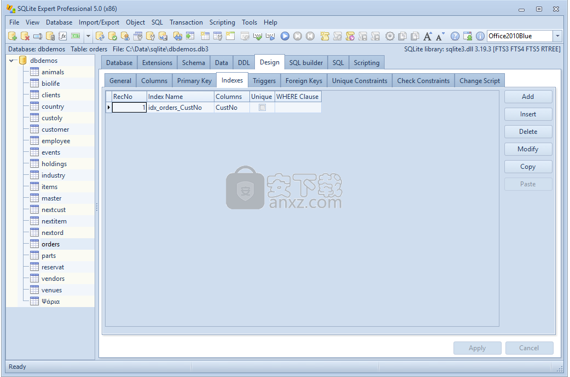Click the table icon beside animals
This screenshot has width=570, height=377.
pyautogui.click(x=34, y=72)
